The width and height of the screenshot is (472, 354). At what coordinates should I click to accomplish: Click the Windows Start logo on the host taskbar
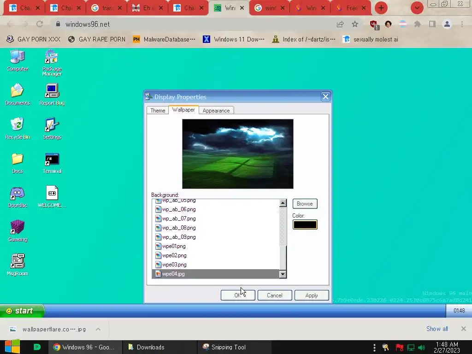click(x=12, y=347)
